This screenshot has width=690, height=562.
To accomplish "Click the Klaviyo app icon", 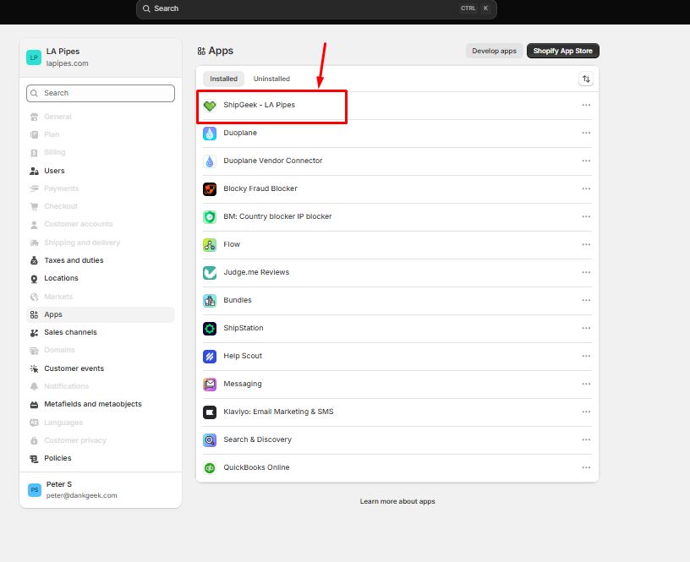I will tap(210, 412).
